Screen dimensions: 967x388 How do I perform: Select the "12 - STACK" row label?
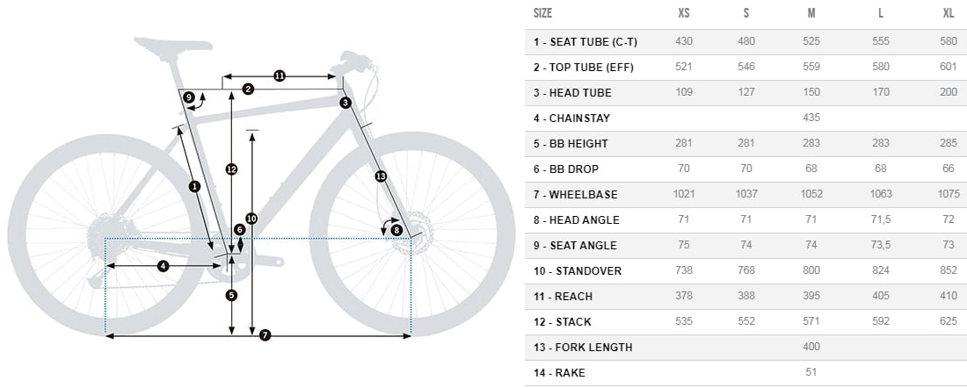click(x=563, y=322)
